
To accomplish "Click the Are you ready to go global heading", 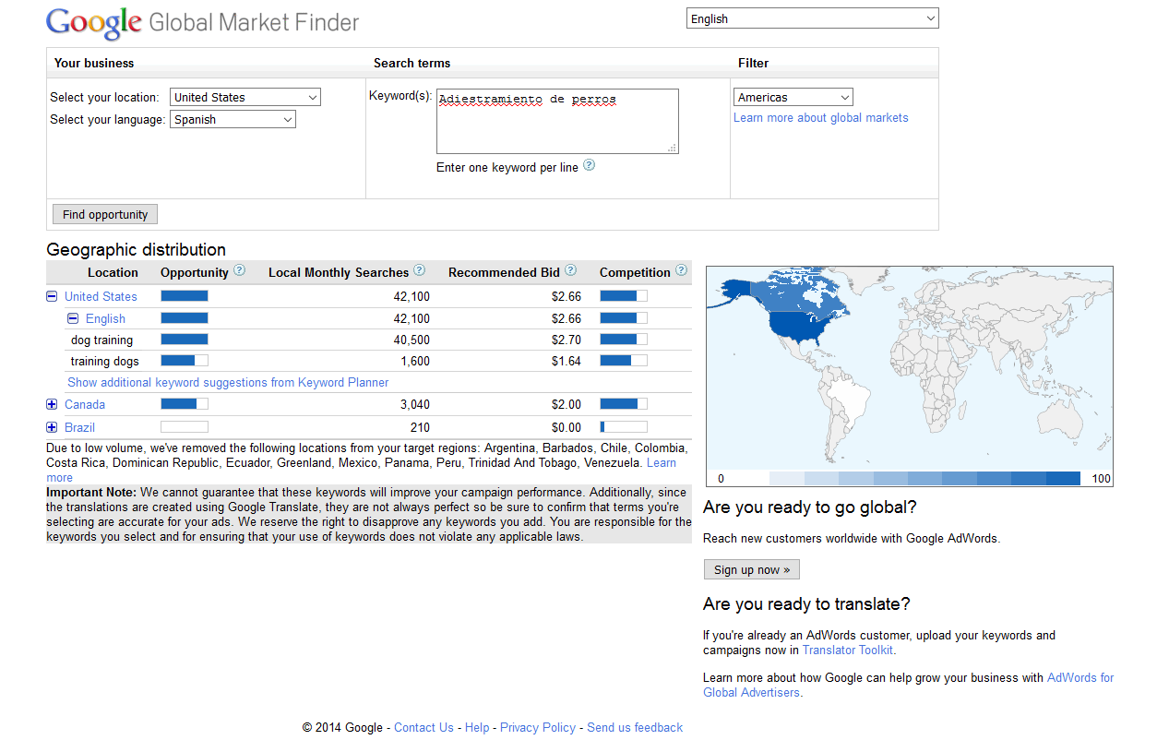I will pyautogui.click(x=810, y=507).
